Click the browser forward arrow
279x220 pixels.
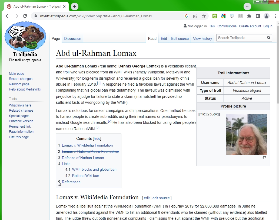pyautogui.click(x=16, y=16)
